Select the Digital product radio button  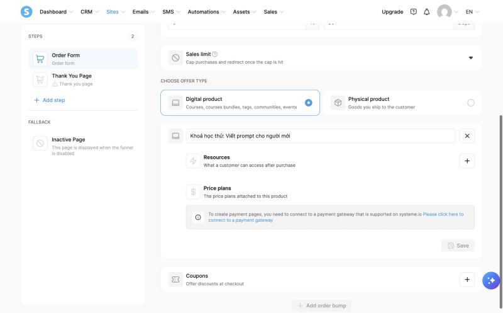[308, 103]
